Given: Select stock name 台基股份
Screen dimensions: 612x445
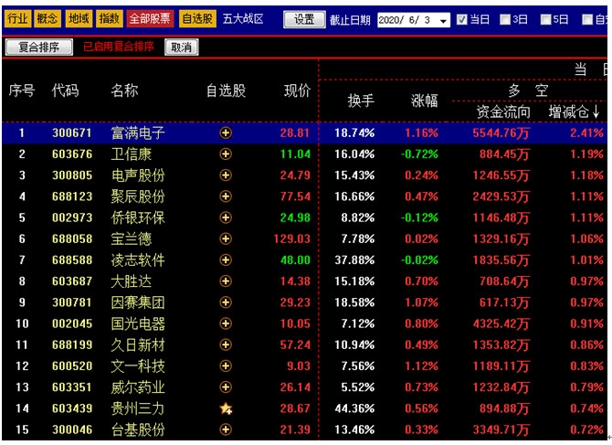Looking at the screenshot, I should (x=138, y=429).
